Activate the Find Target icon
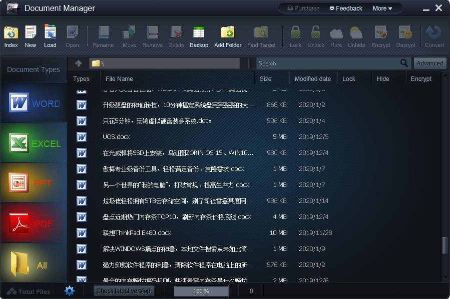This screenshot has height=299, width=450. pos(261,35)
